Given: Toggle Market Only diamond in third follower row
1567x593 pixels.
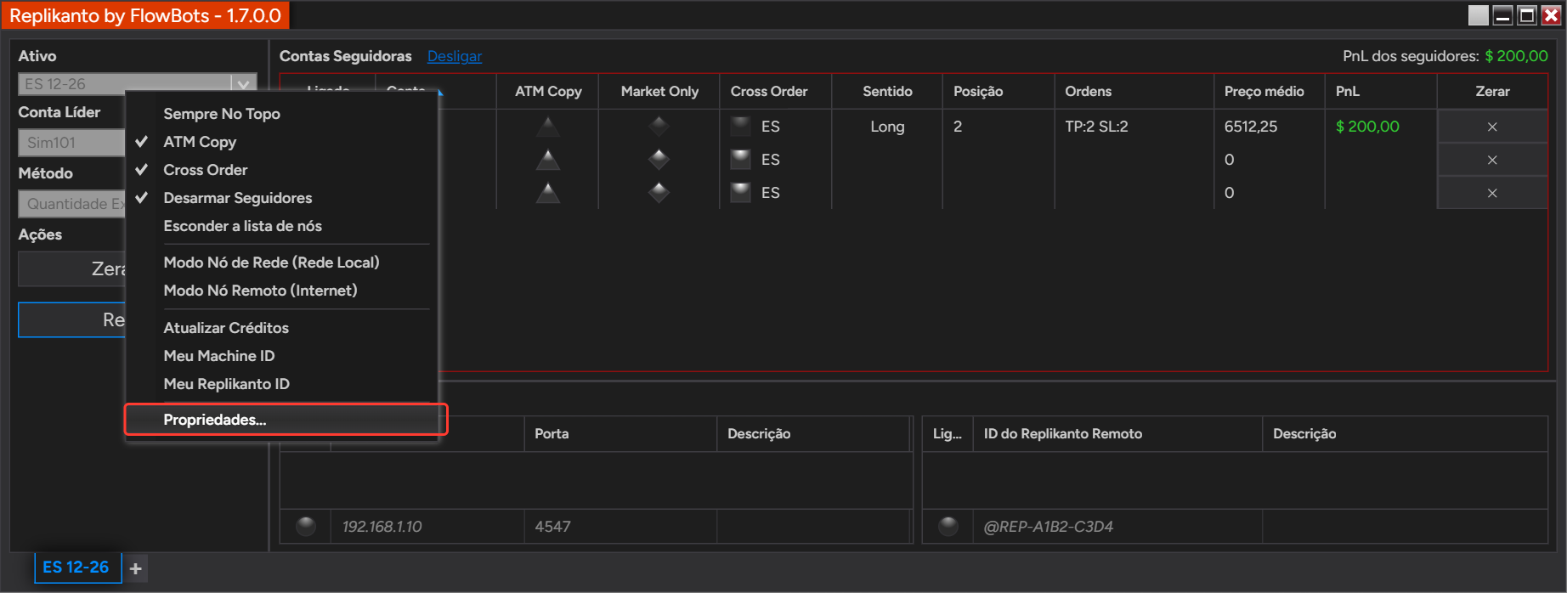Looking at the screenshot, I should click(x=659, y=193).
